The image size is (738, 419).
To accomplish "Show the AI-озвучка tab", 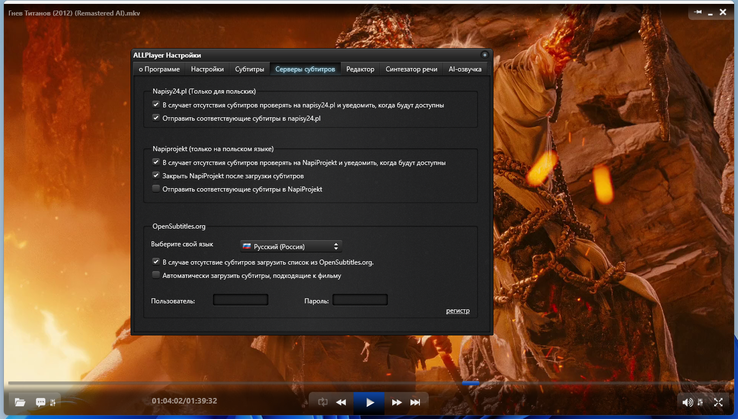I will coord(465,69).
